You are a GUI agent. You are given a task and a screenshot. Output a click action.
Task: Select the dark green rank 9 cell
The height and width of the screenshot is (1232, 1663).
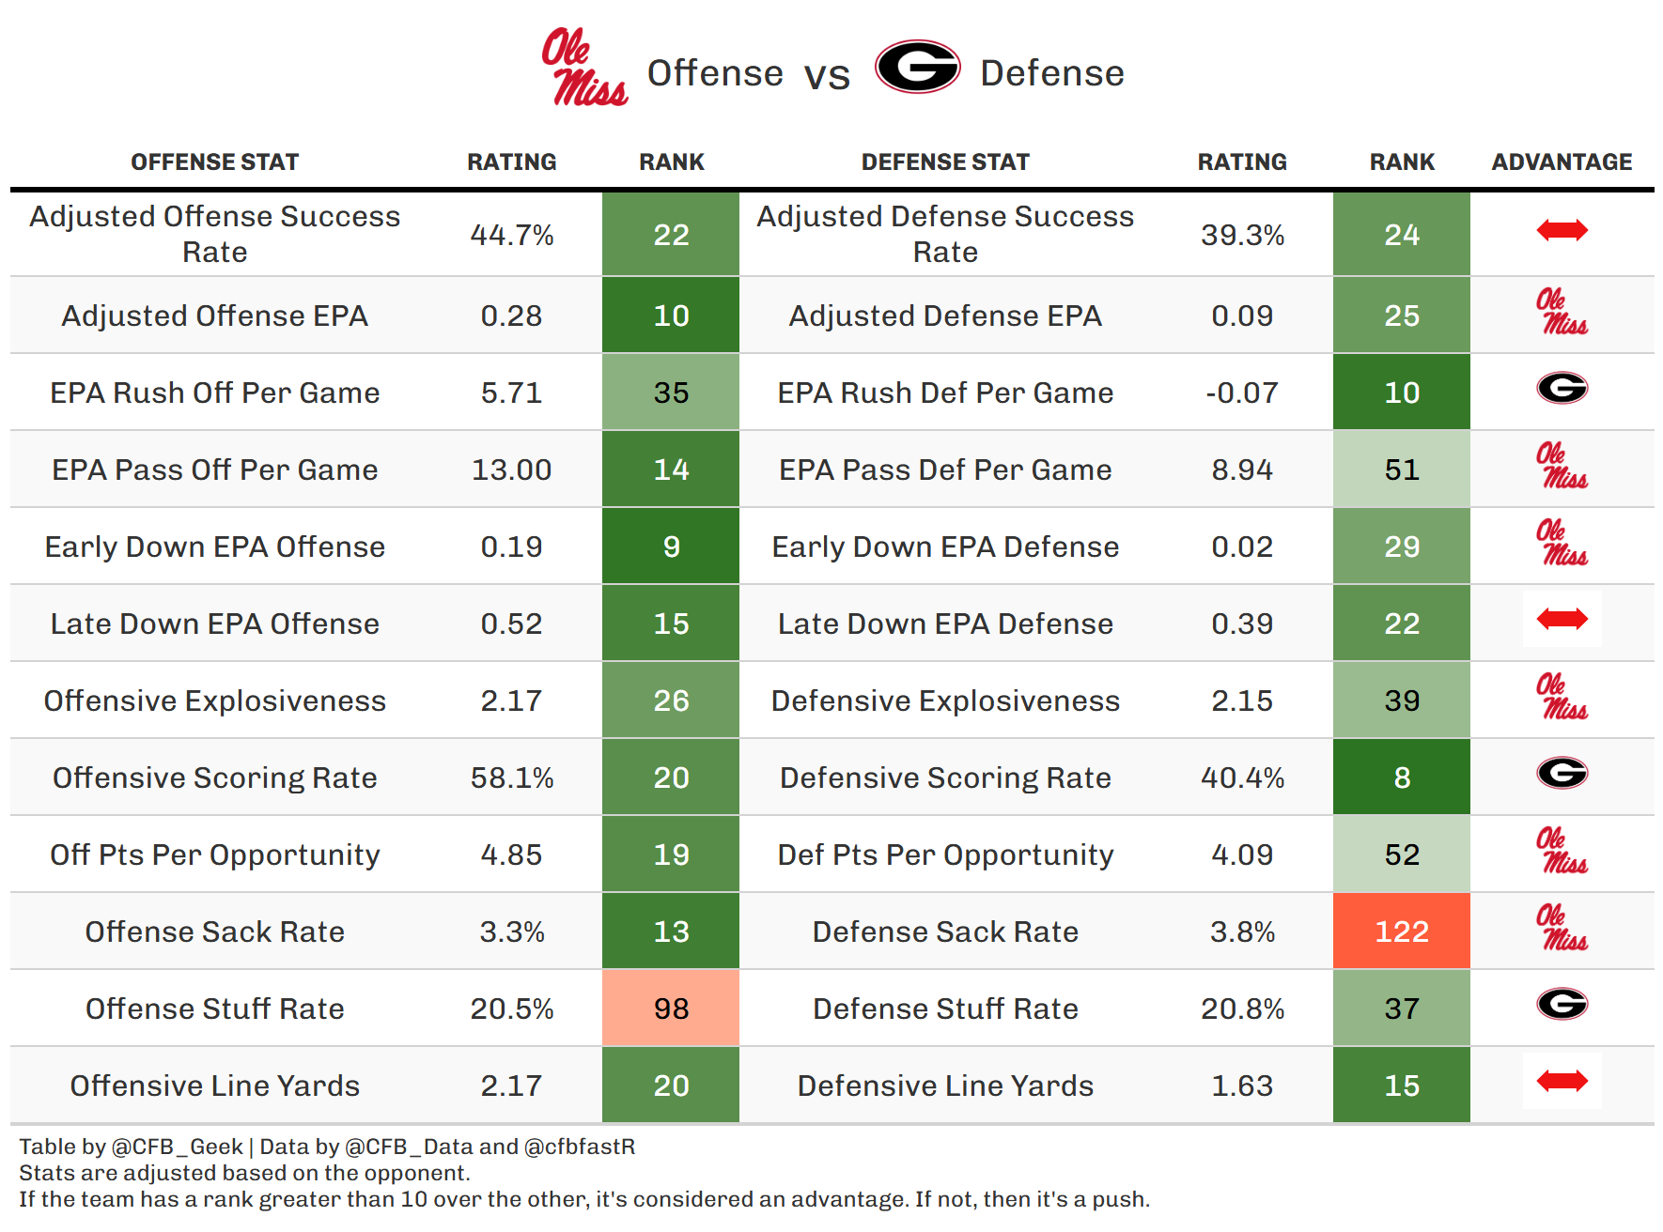pos(671,547)
